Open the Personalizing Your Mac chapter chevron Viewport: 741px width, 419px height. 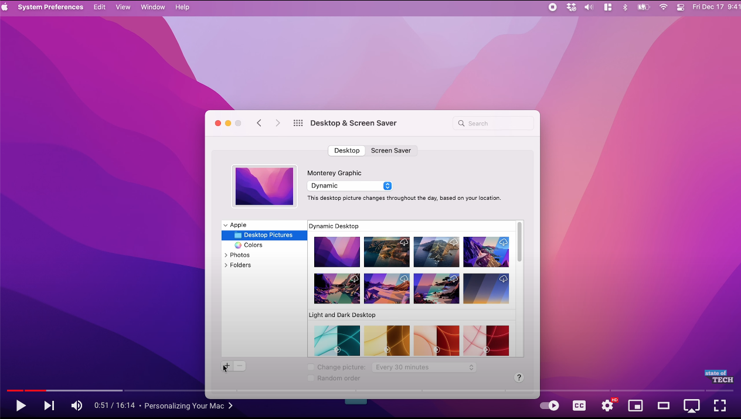click(230, 406)
